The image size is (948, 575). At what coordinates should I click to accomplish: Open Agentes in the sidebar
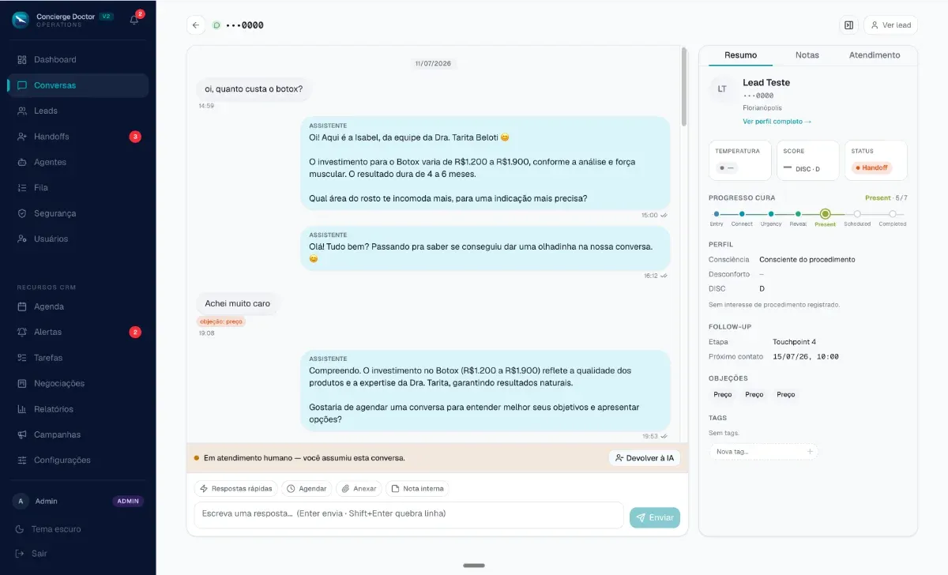coord(77,163)
